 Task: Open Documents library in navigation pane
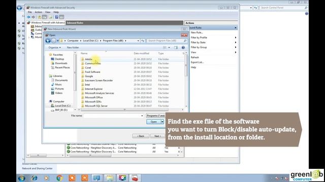[61, 80]
